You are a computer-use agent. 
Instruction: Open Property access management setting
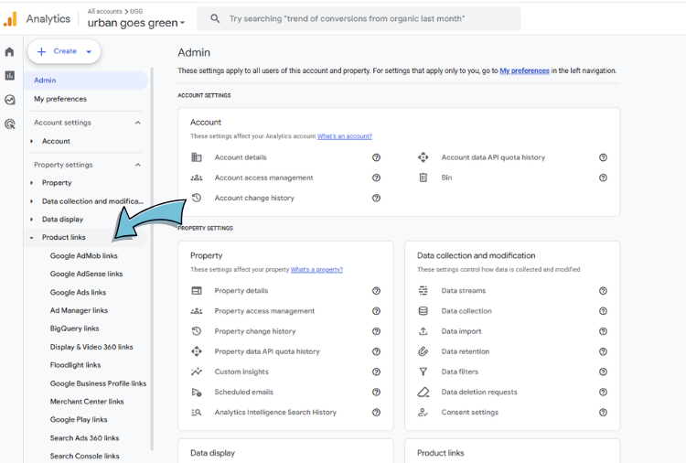coord(264,311)
